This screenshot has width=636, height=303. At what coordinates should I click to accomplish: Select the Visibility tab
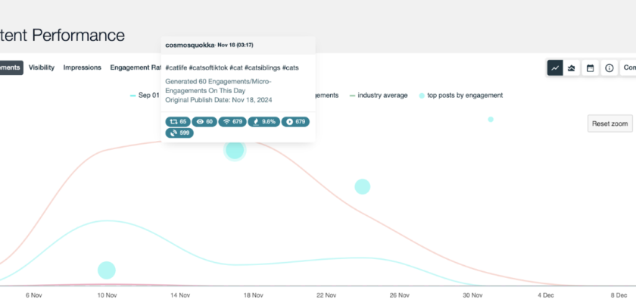point(42,67)
